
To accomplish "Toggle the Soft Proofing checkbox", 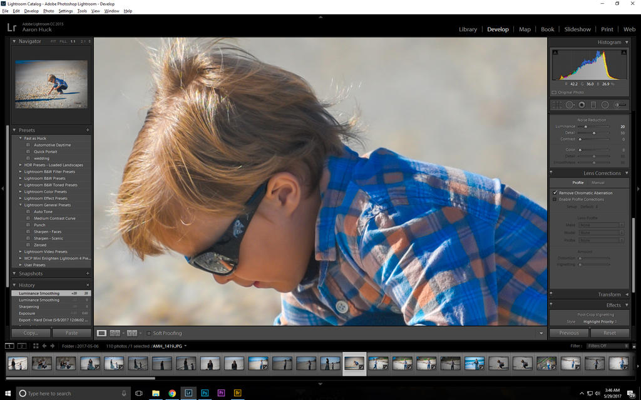I will [x=149, y=333].
